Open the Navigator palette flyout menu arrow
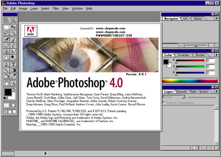This screenshot has width=221, height=158. pos(216,19)
